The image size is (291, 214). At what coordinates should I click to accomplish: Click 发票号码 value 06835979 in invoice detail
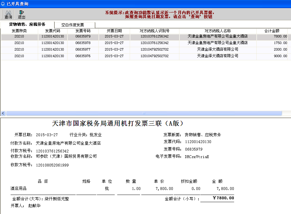(x=194, y=149)
